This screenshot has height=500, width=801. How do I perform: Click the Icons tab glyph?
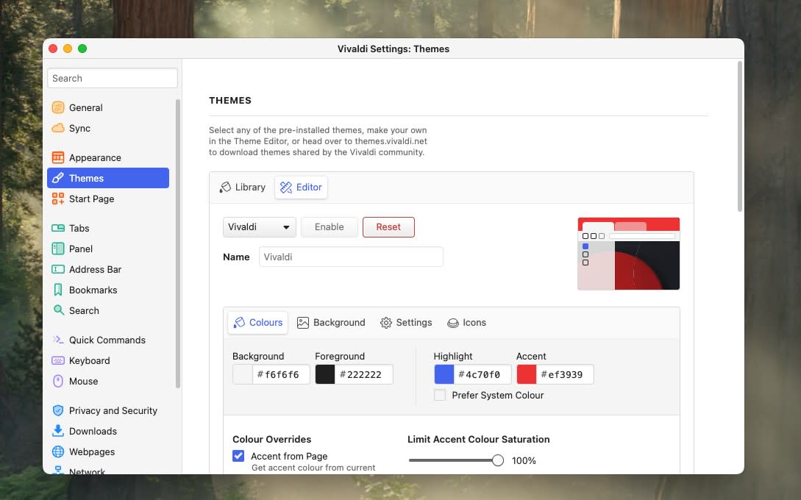[x=452, y=323]
